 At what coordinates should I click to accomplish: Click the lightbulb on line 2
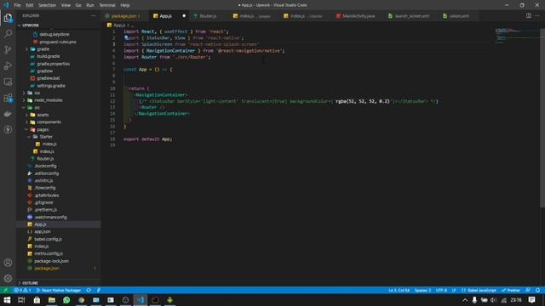pos(126,37)
